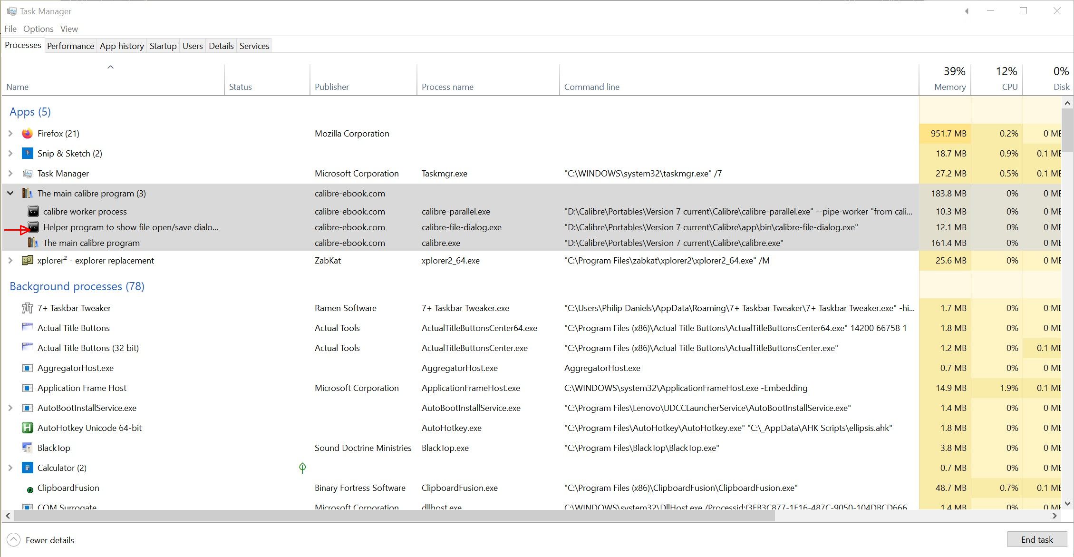This screenshot has width=1074, height=557.
Task: Click the vertical scrollbar down arrow
Action: tap(1067, 503)
